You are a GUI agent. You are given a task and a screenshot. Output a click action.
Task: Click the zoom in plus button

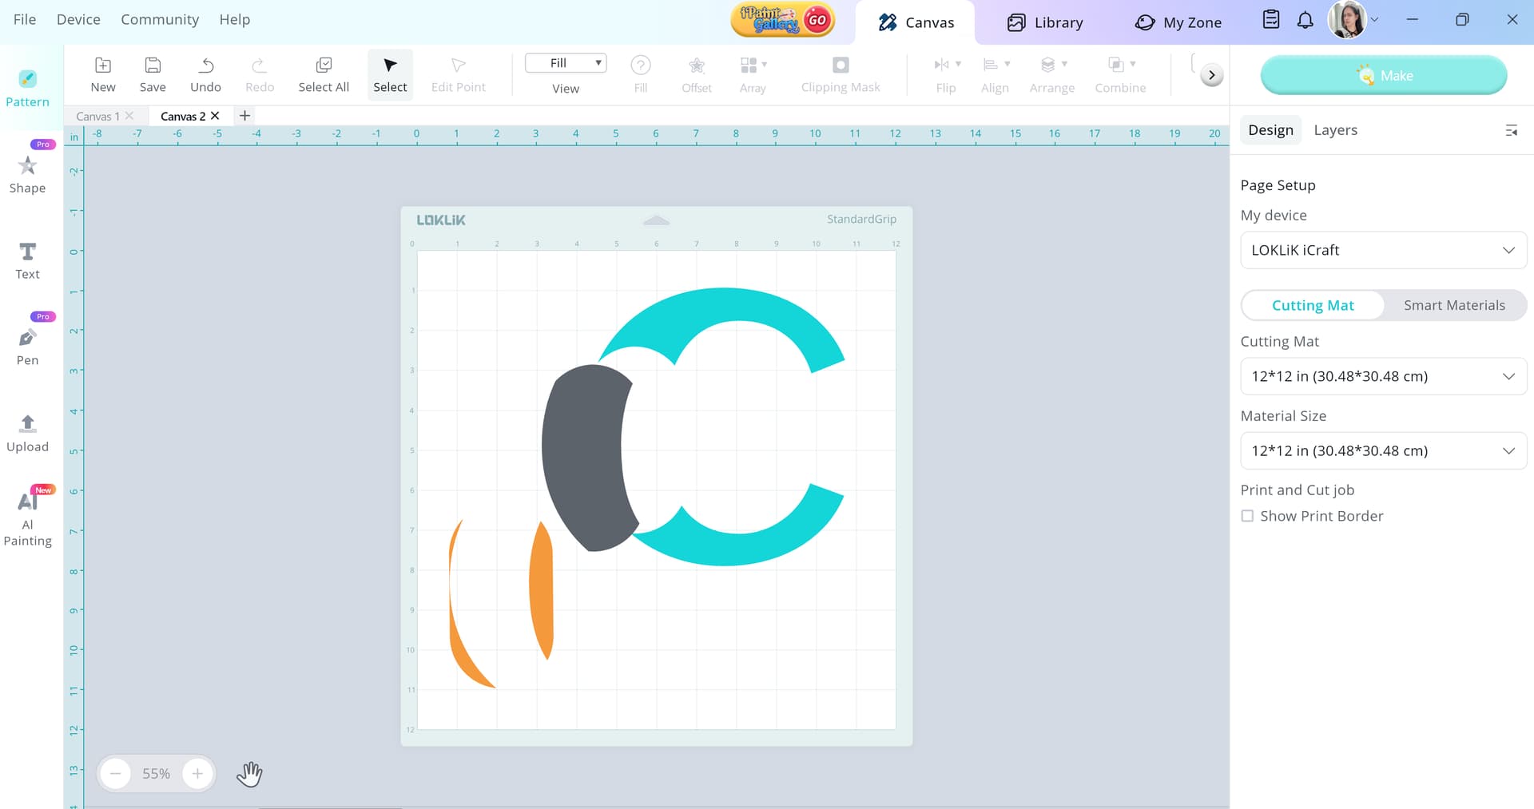pyautogui.click(x=197, y=773)
